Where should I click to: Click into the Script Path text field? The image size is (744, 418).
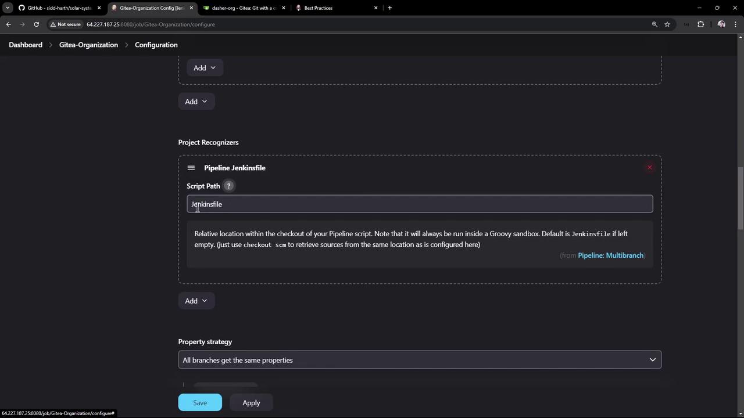click(420, 204)
